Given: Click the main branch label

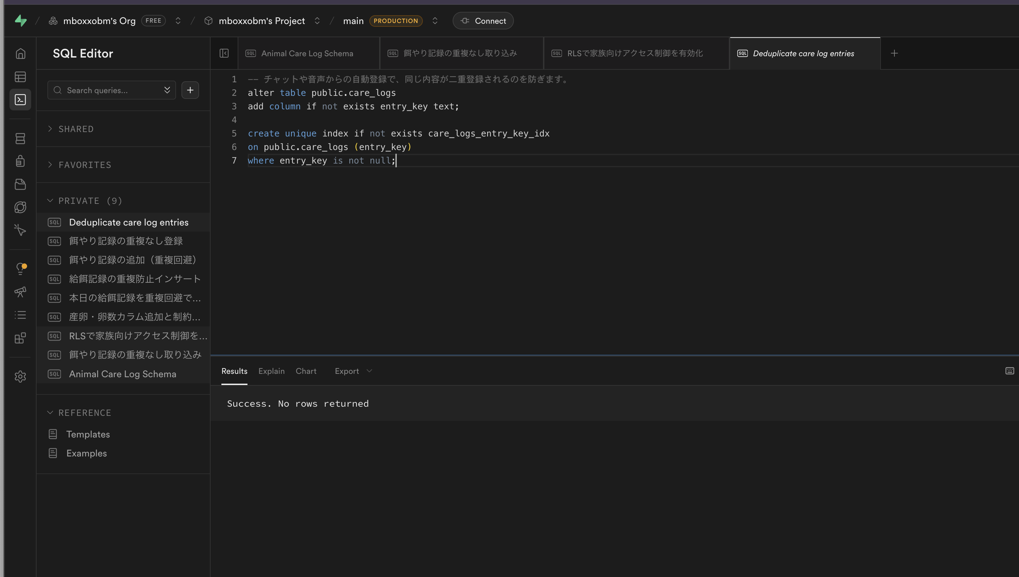Looking at the screenshot, I should pyautogui.click(x=353, y=21).
